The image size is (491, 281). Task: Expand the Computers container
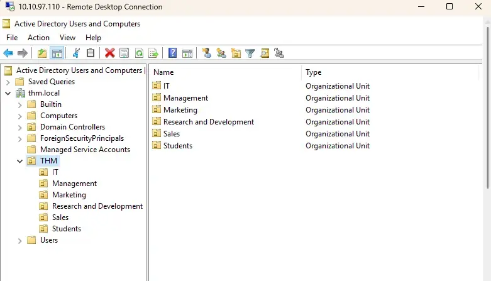pyautogui.click(x=19, y=116)
